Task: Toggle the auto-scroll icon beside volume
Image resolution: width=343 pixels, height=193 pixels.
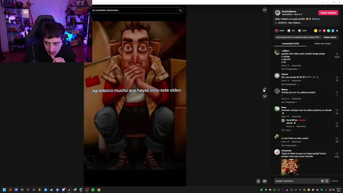Action: [258, 181]
